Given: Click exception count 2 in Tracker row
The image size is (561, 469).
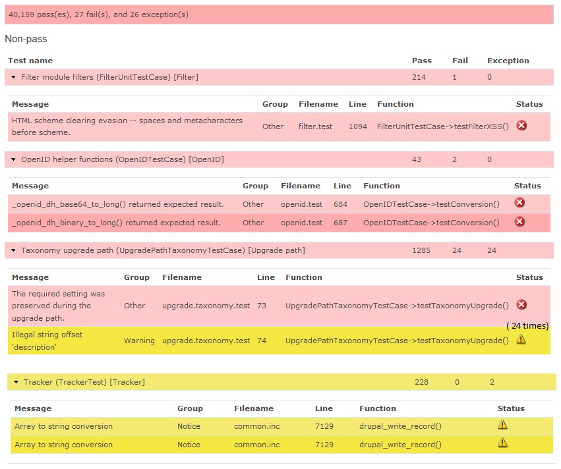Looking at the screenshot, I should click(x=492, y=382).
